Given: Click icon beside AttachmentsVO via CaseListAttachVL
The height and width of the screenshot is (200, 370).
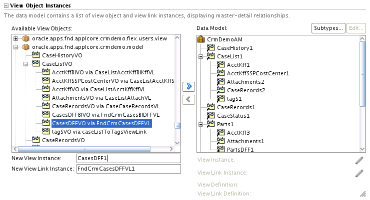Looking at the screenshot, I should tap(46, 97).
